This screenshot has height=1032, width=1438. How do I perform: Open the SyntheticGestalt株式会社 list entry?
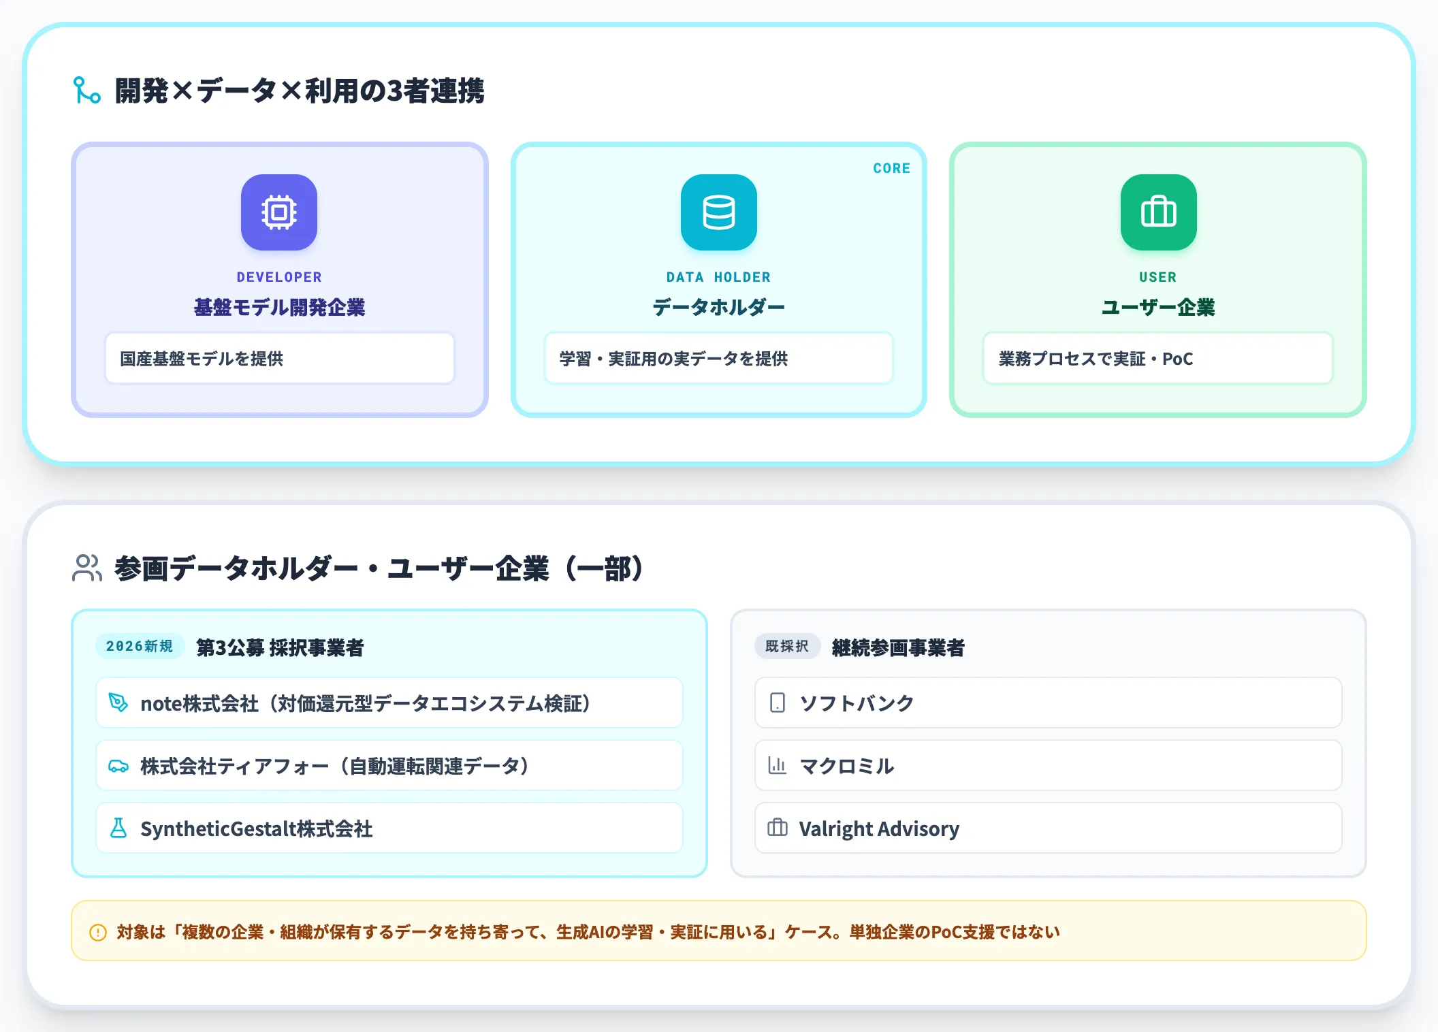pyautogui.click(x=389, y=828)
